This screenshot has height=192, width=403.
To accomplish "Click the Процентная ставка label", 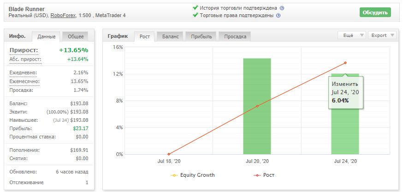I will coord(33,137).
